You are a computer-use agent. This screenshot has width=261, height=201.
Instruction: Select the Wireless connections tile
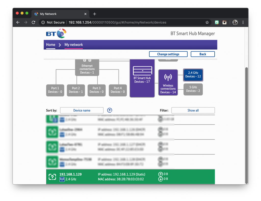point(168,82)
